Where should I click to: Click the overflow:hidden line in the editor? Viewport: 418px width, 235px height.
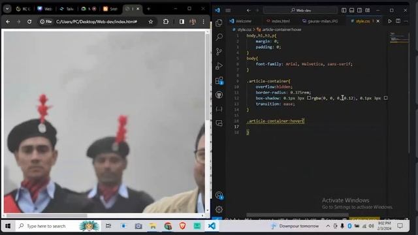(x=274, y=87)
